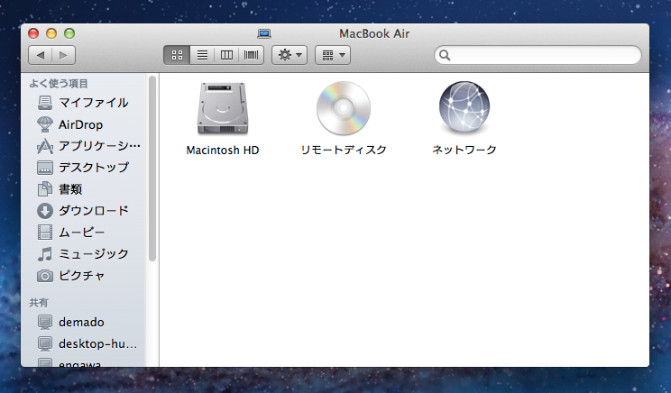Viewport: 671px width, 393px height.
Task: Select the ネットワーク globe icon
Action: [464, 107]
